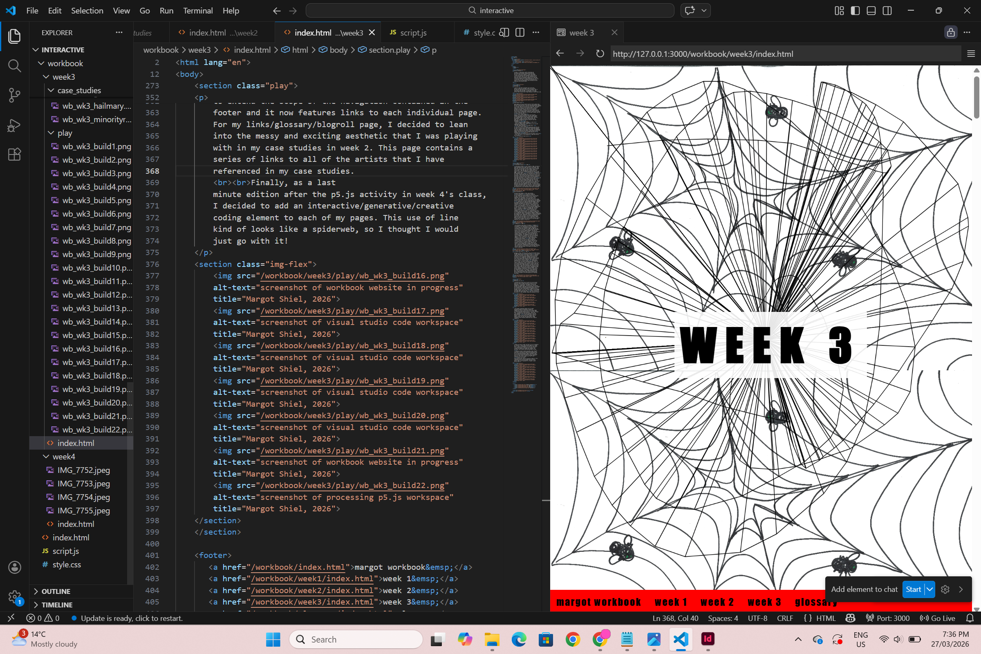Toggle the Secondary Side Bar layout button

pyautogui.click(x=887, y=11)
